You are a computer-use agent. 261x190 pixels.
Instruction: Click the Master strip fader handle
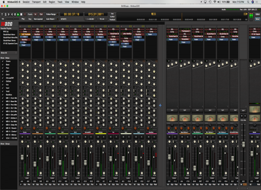(252, 154)
